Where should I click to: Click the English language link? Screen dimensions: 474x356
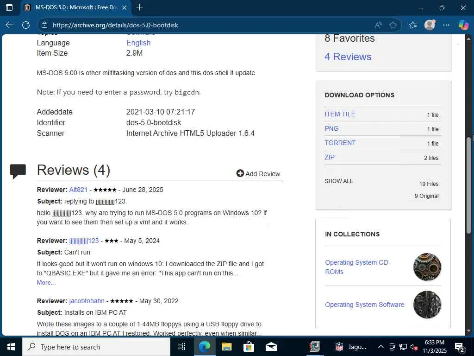click(138, 43)
